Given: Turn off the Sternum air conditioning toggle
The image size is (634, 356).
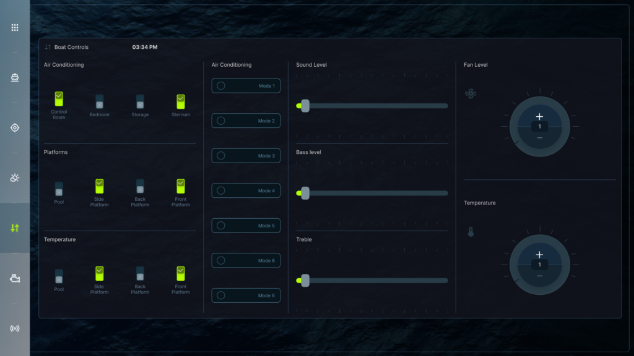Looking at the screenshot, I should [181, 102].
